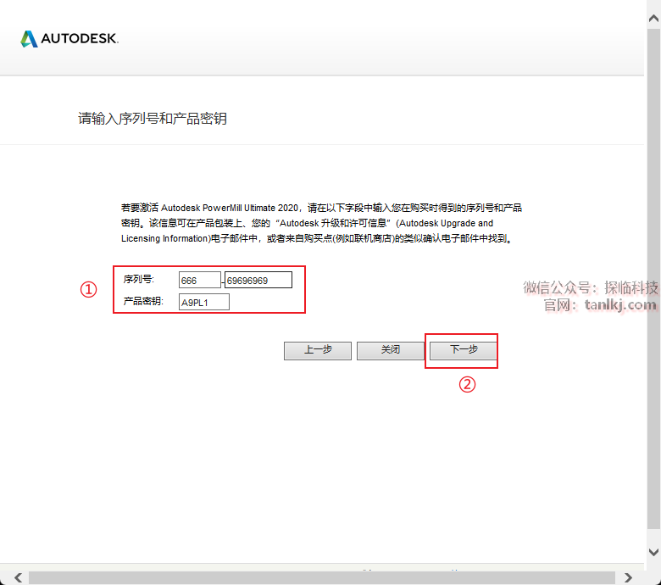Click the circled number 2 annotation marker
Viewport: 661px width, 585px height.
467,384
